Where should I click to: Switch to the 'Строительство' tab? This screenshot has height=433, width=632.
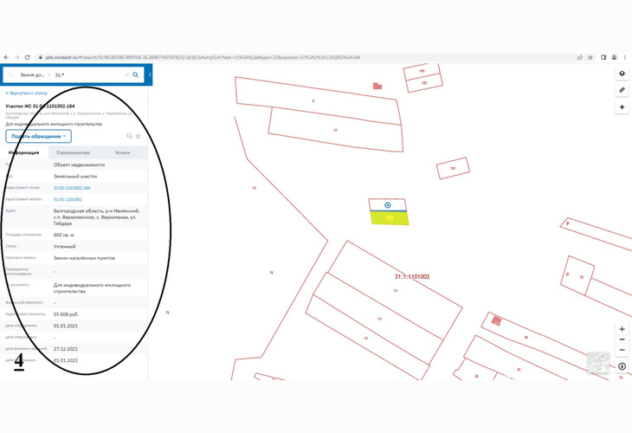74,152
